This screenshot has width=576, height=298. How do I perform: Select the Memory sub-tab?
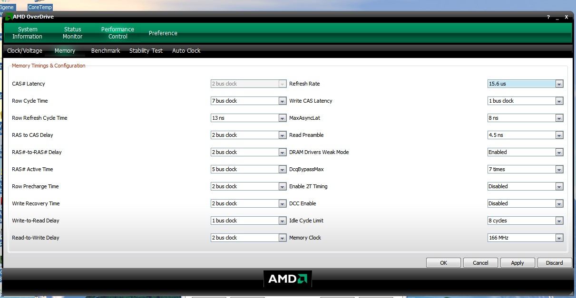tap(65, 50)
